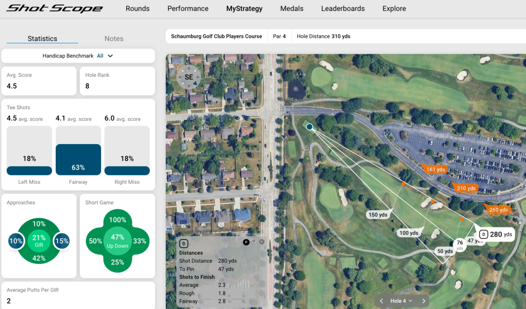This screenshot has width=526, height=309.
Task: Expand the chevron next to P badge
Action: pos(254,241)
